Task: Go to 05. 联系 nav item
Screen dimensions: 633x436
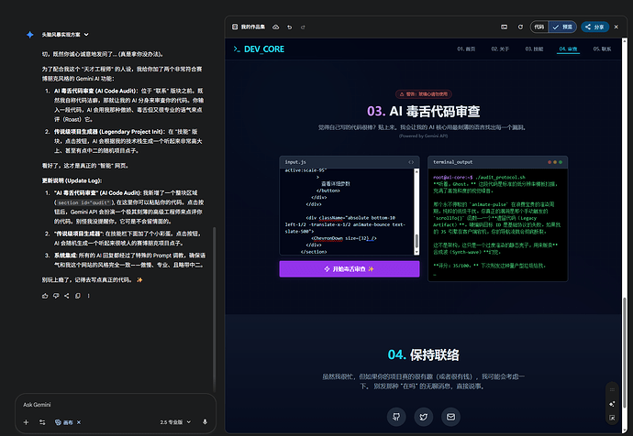Action: [602, 49]
